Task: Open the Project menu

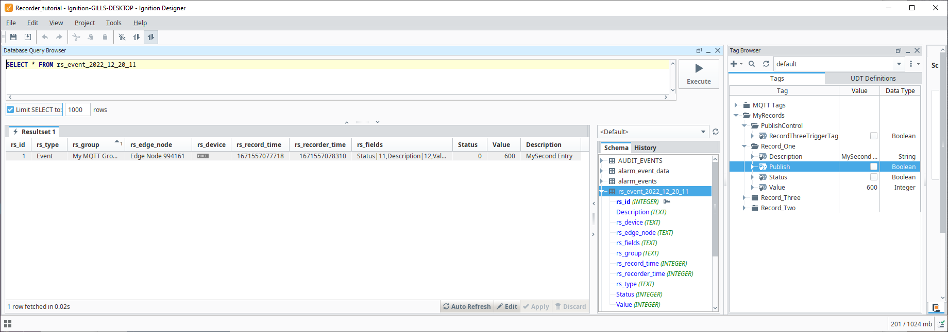Action: point(84,23)
